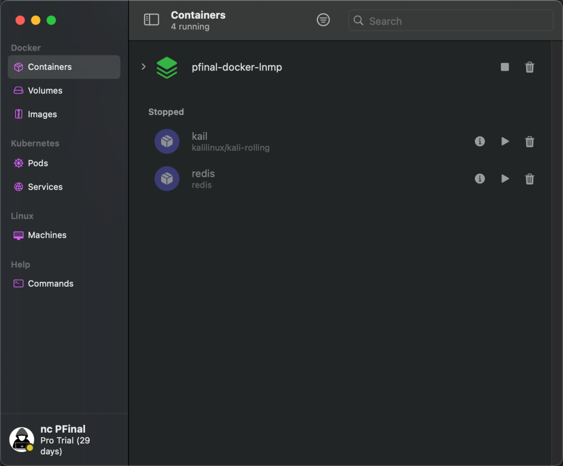Show info for the redis container
563x466 pixels.
pos(480,179)
